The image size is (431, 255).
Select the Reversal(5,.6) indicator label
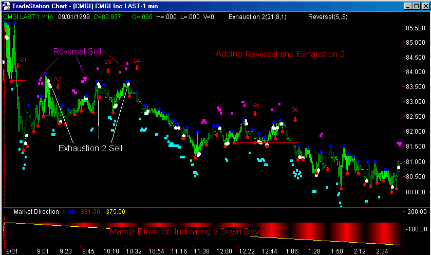[x=328, y=17]
